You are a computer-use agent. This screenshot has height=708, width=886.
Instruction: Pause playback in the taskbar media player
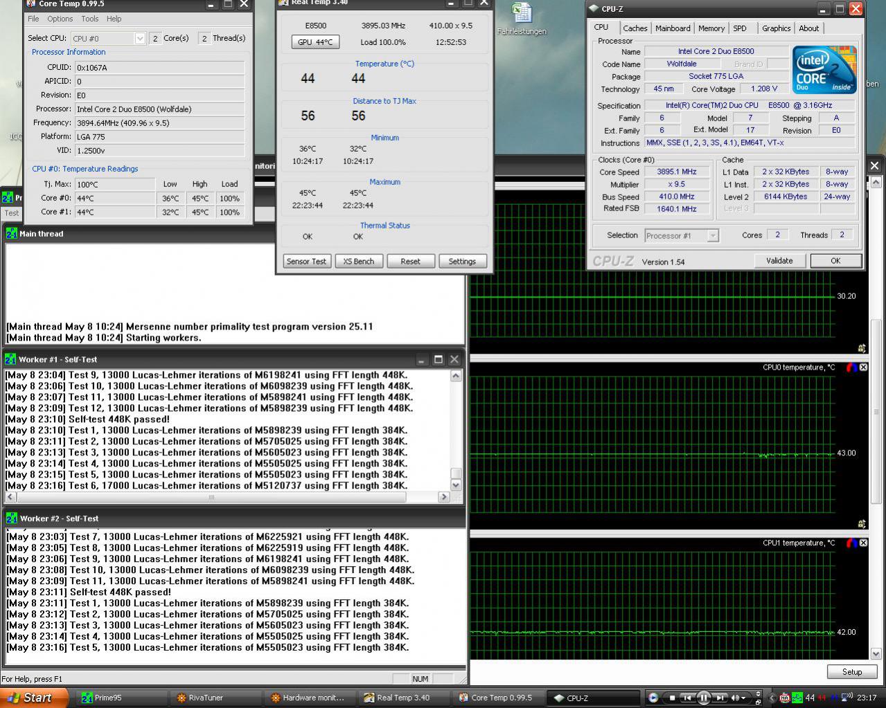click(x=704, y=698)
